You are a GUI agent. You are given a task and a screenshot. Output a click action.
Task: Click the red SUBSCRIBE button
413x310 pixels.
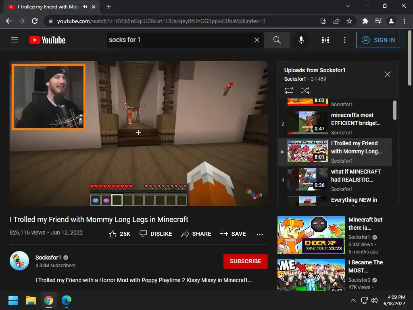point(246,261)
